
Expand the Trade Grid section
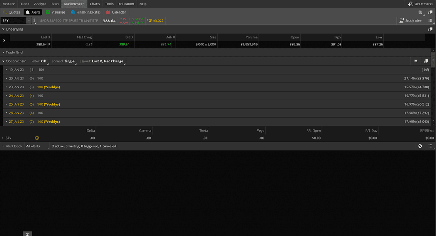3,52
